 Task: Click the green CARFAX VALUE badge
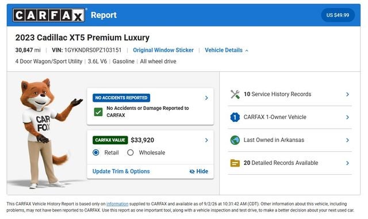pos(110,140)
